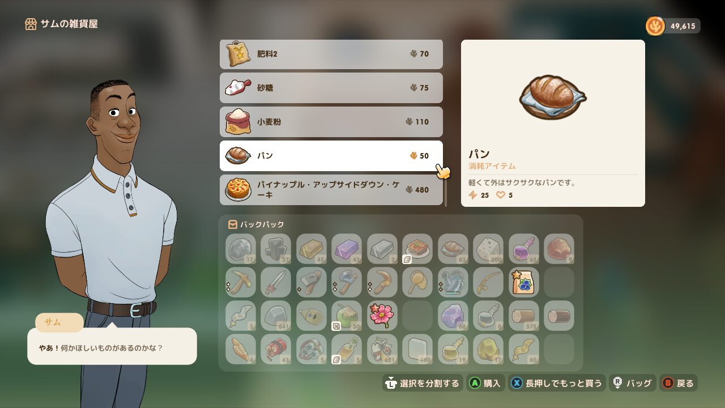Click the fishing rod in backpack
Screen dimensions: 725x408
tap(488, 282)
